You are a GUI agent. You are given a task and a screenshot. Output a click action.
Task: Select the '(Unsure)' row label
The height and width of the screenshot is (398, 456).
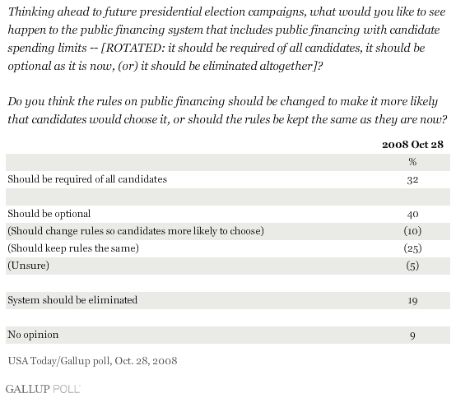tap(29, 266)
